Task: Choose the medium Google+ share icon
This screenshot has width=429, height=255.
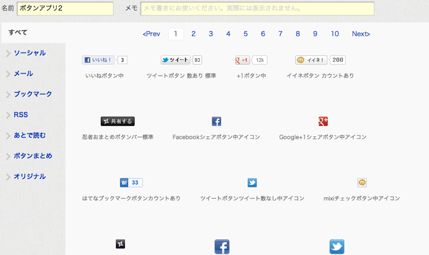Action: pos(323,121)
